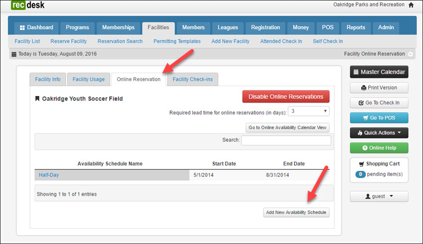The height and width of the screenshot is (244, 423).
Task: Open the Facility List link
Action: pos(27,41)
